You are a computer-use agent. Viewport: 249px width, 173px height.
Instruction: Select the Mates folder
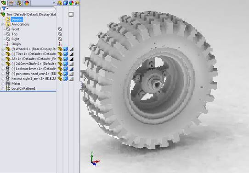[16, 83]
